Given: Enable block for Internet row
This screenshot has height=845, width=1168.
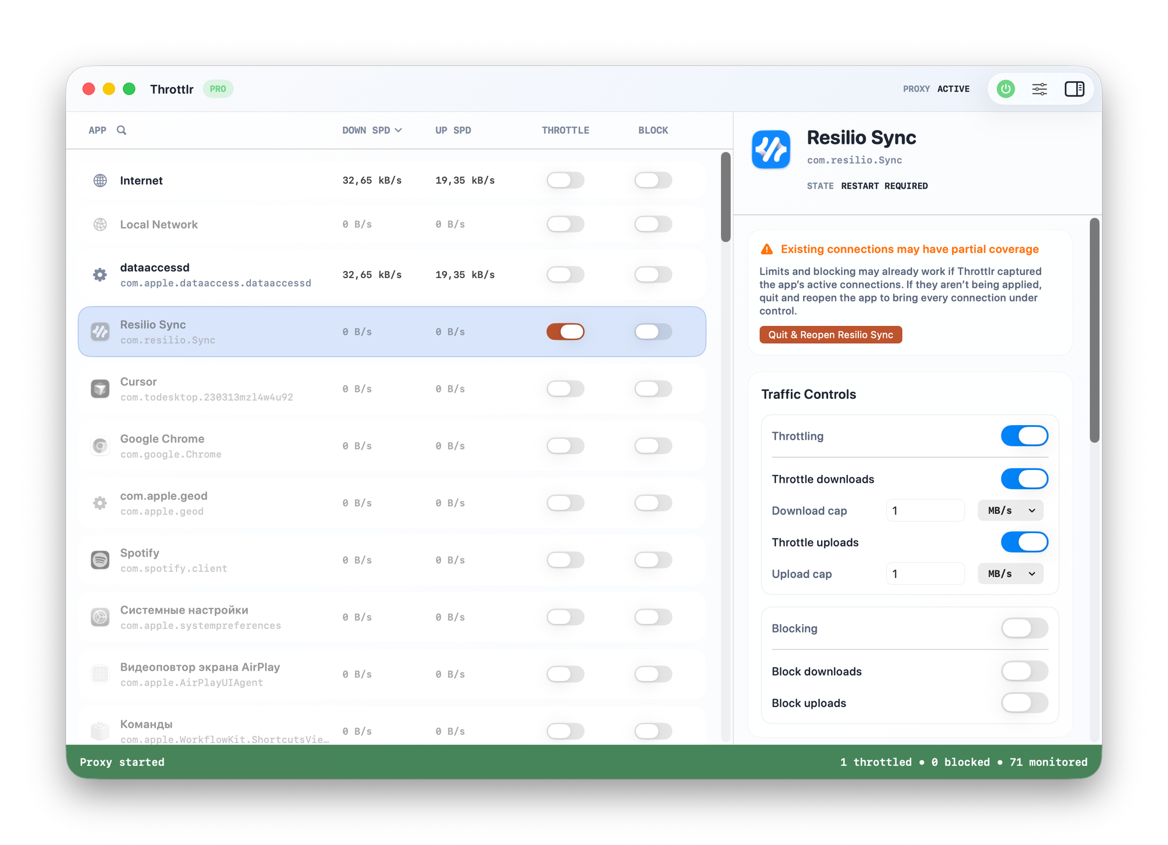Looking at the screenshot, I should point(653,180).
